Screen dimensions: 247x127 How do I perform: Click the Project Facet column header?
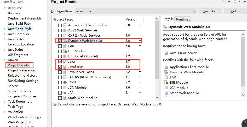[x=88, y=19]
